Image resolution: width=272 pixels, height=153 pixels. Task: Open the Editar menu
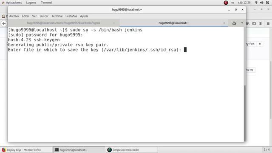click(x=25, y=16)
